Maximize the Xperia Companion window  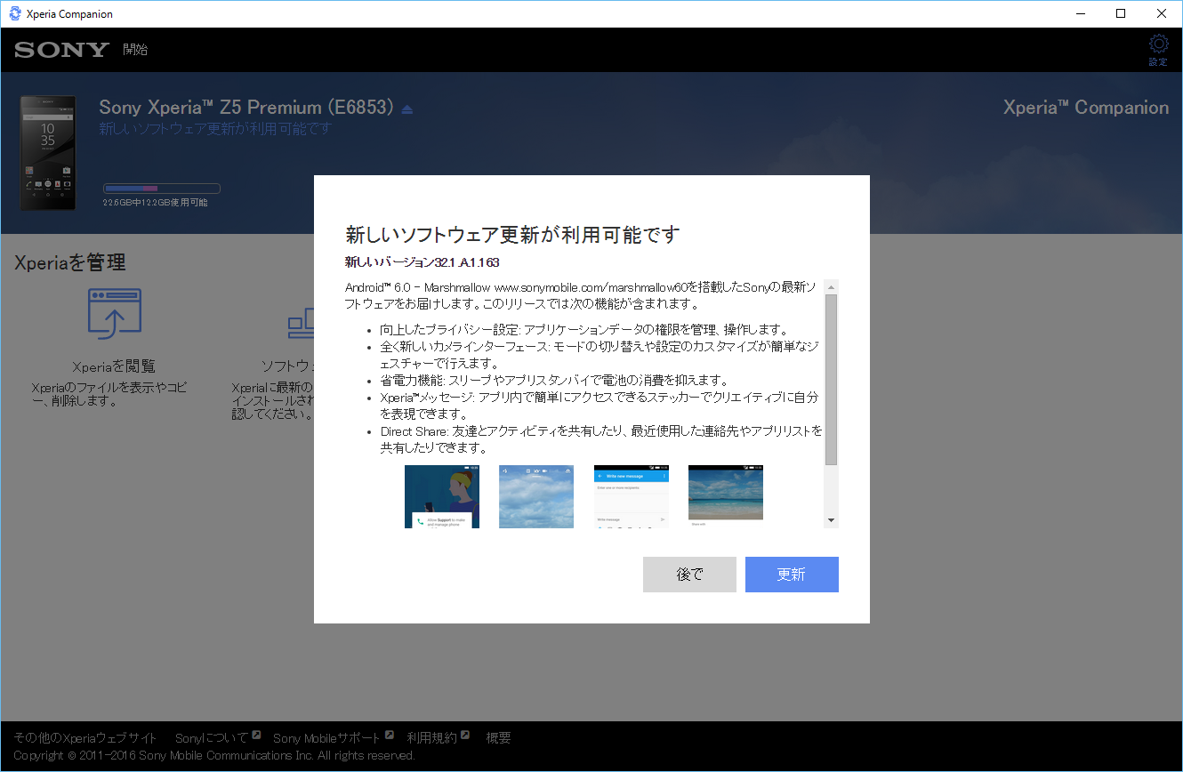(1121, 13)
